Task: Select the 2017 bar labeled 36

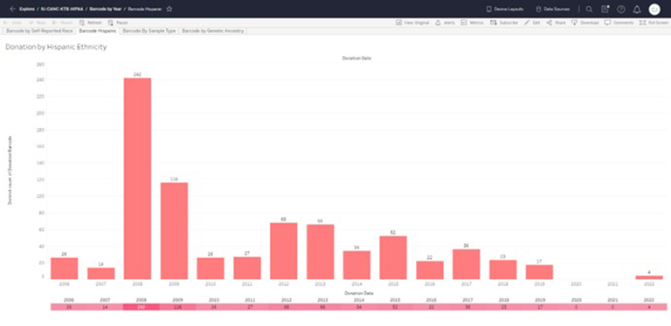Action: pyautogui.click(x=467, y=264)
